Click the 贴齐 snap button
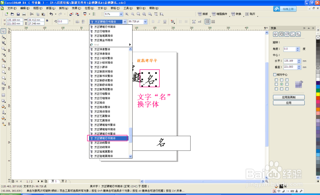 (x=250, y=14)
